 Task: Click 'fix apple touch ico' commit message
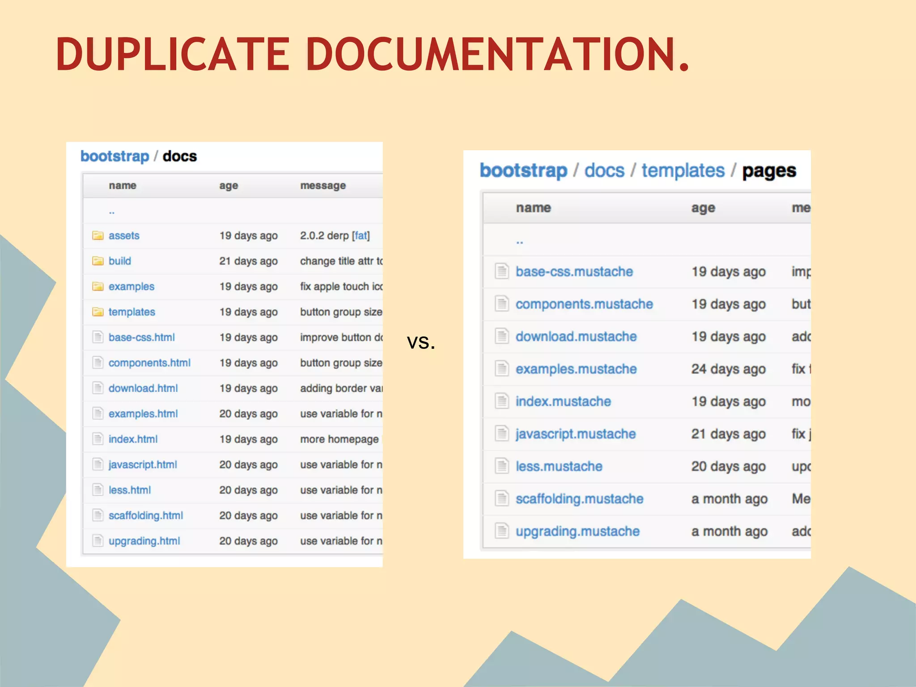(342, 286)
